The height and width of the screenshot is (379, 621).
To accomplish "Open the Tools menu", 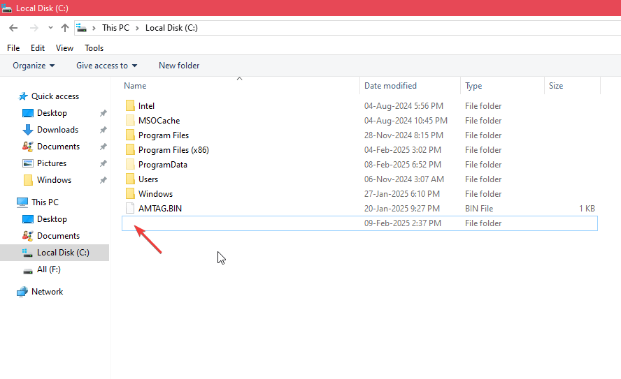I will pyautogui.click(x=94, y=48).
